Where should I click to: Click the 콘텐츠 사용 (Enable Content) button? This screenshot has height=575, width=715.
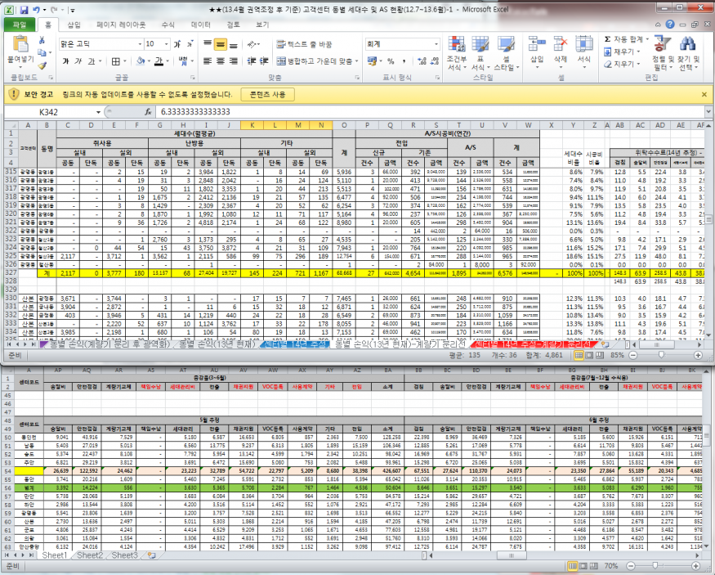coord(268,94)
